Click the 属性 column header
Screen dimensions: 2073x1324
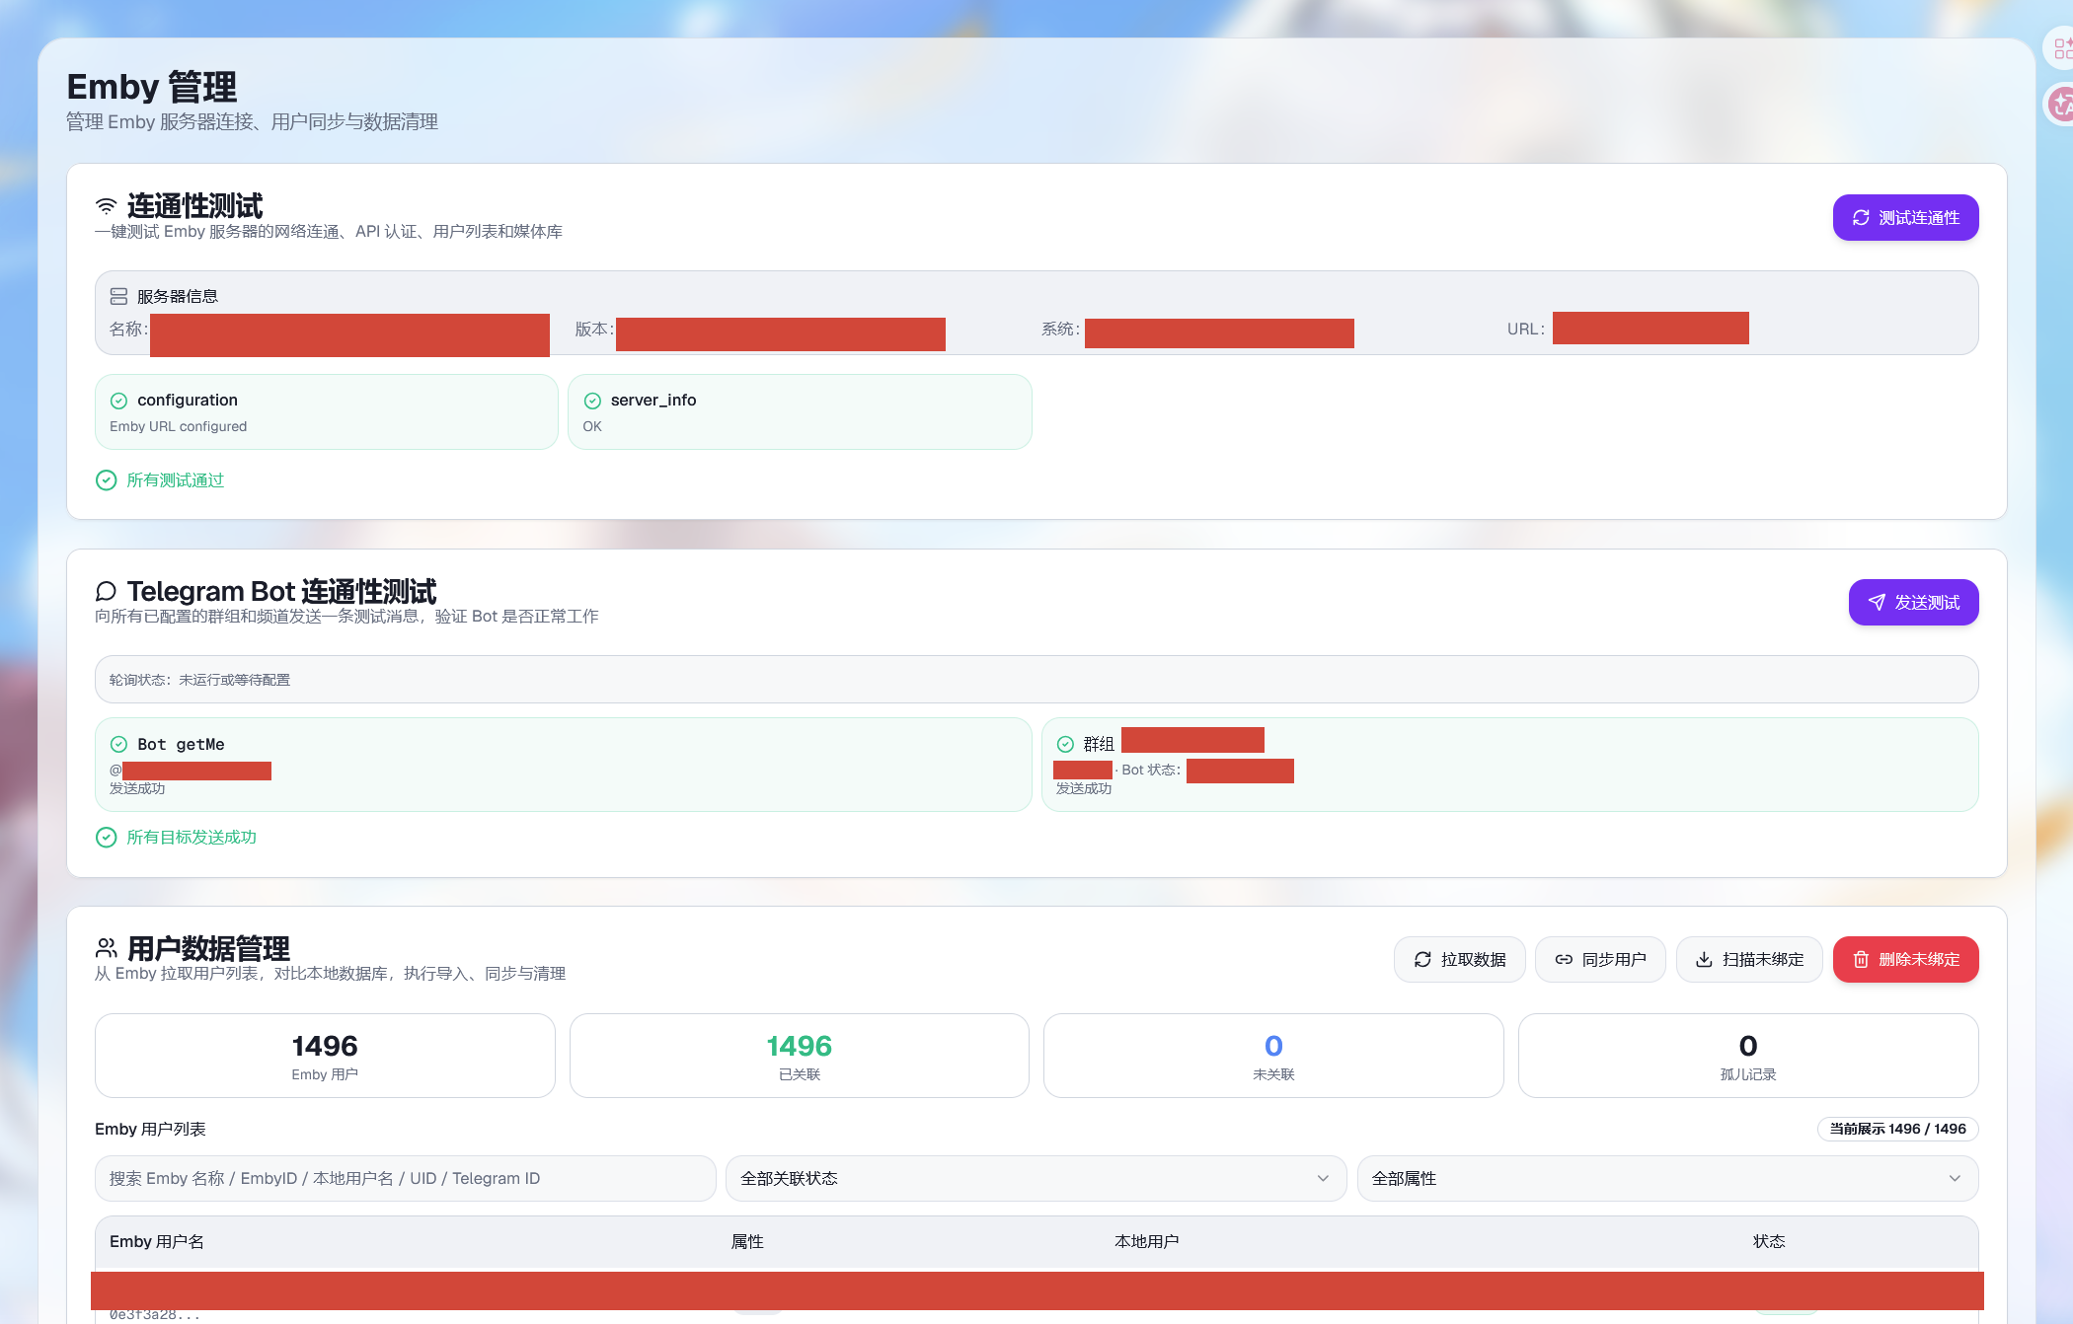(747, 1241)
